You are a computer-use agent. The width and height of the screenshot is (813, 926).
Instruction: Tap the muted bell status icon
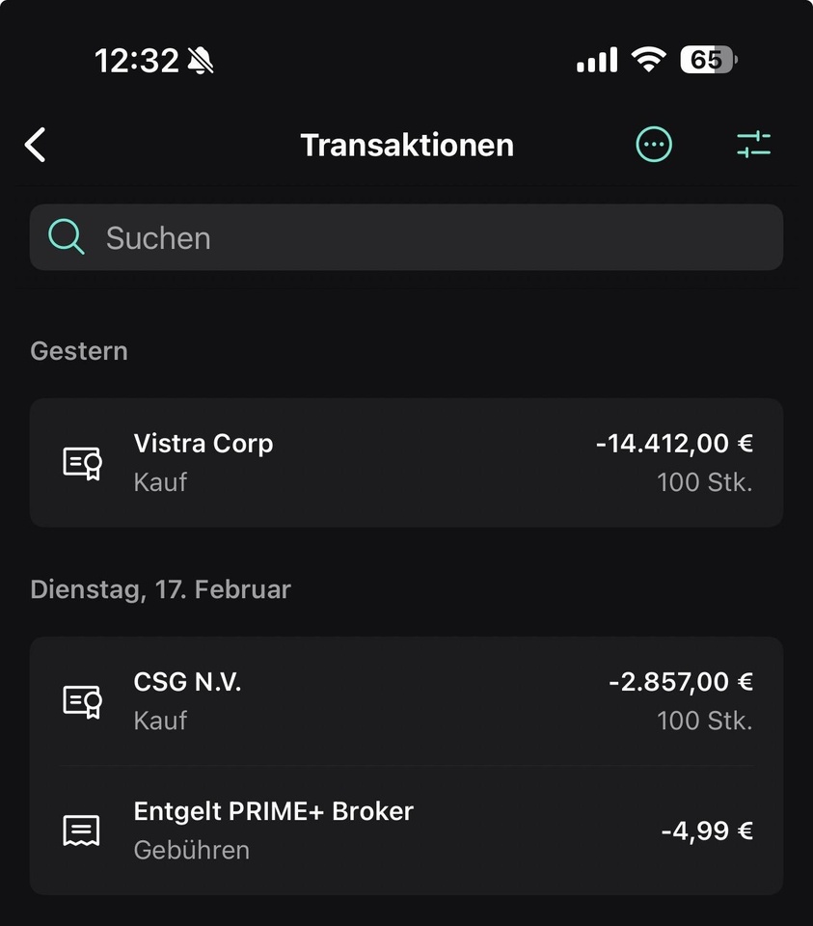point(202,62)
